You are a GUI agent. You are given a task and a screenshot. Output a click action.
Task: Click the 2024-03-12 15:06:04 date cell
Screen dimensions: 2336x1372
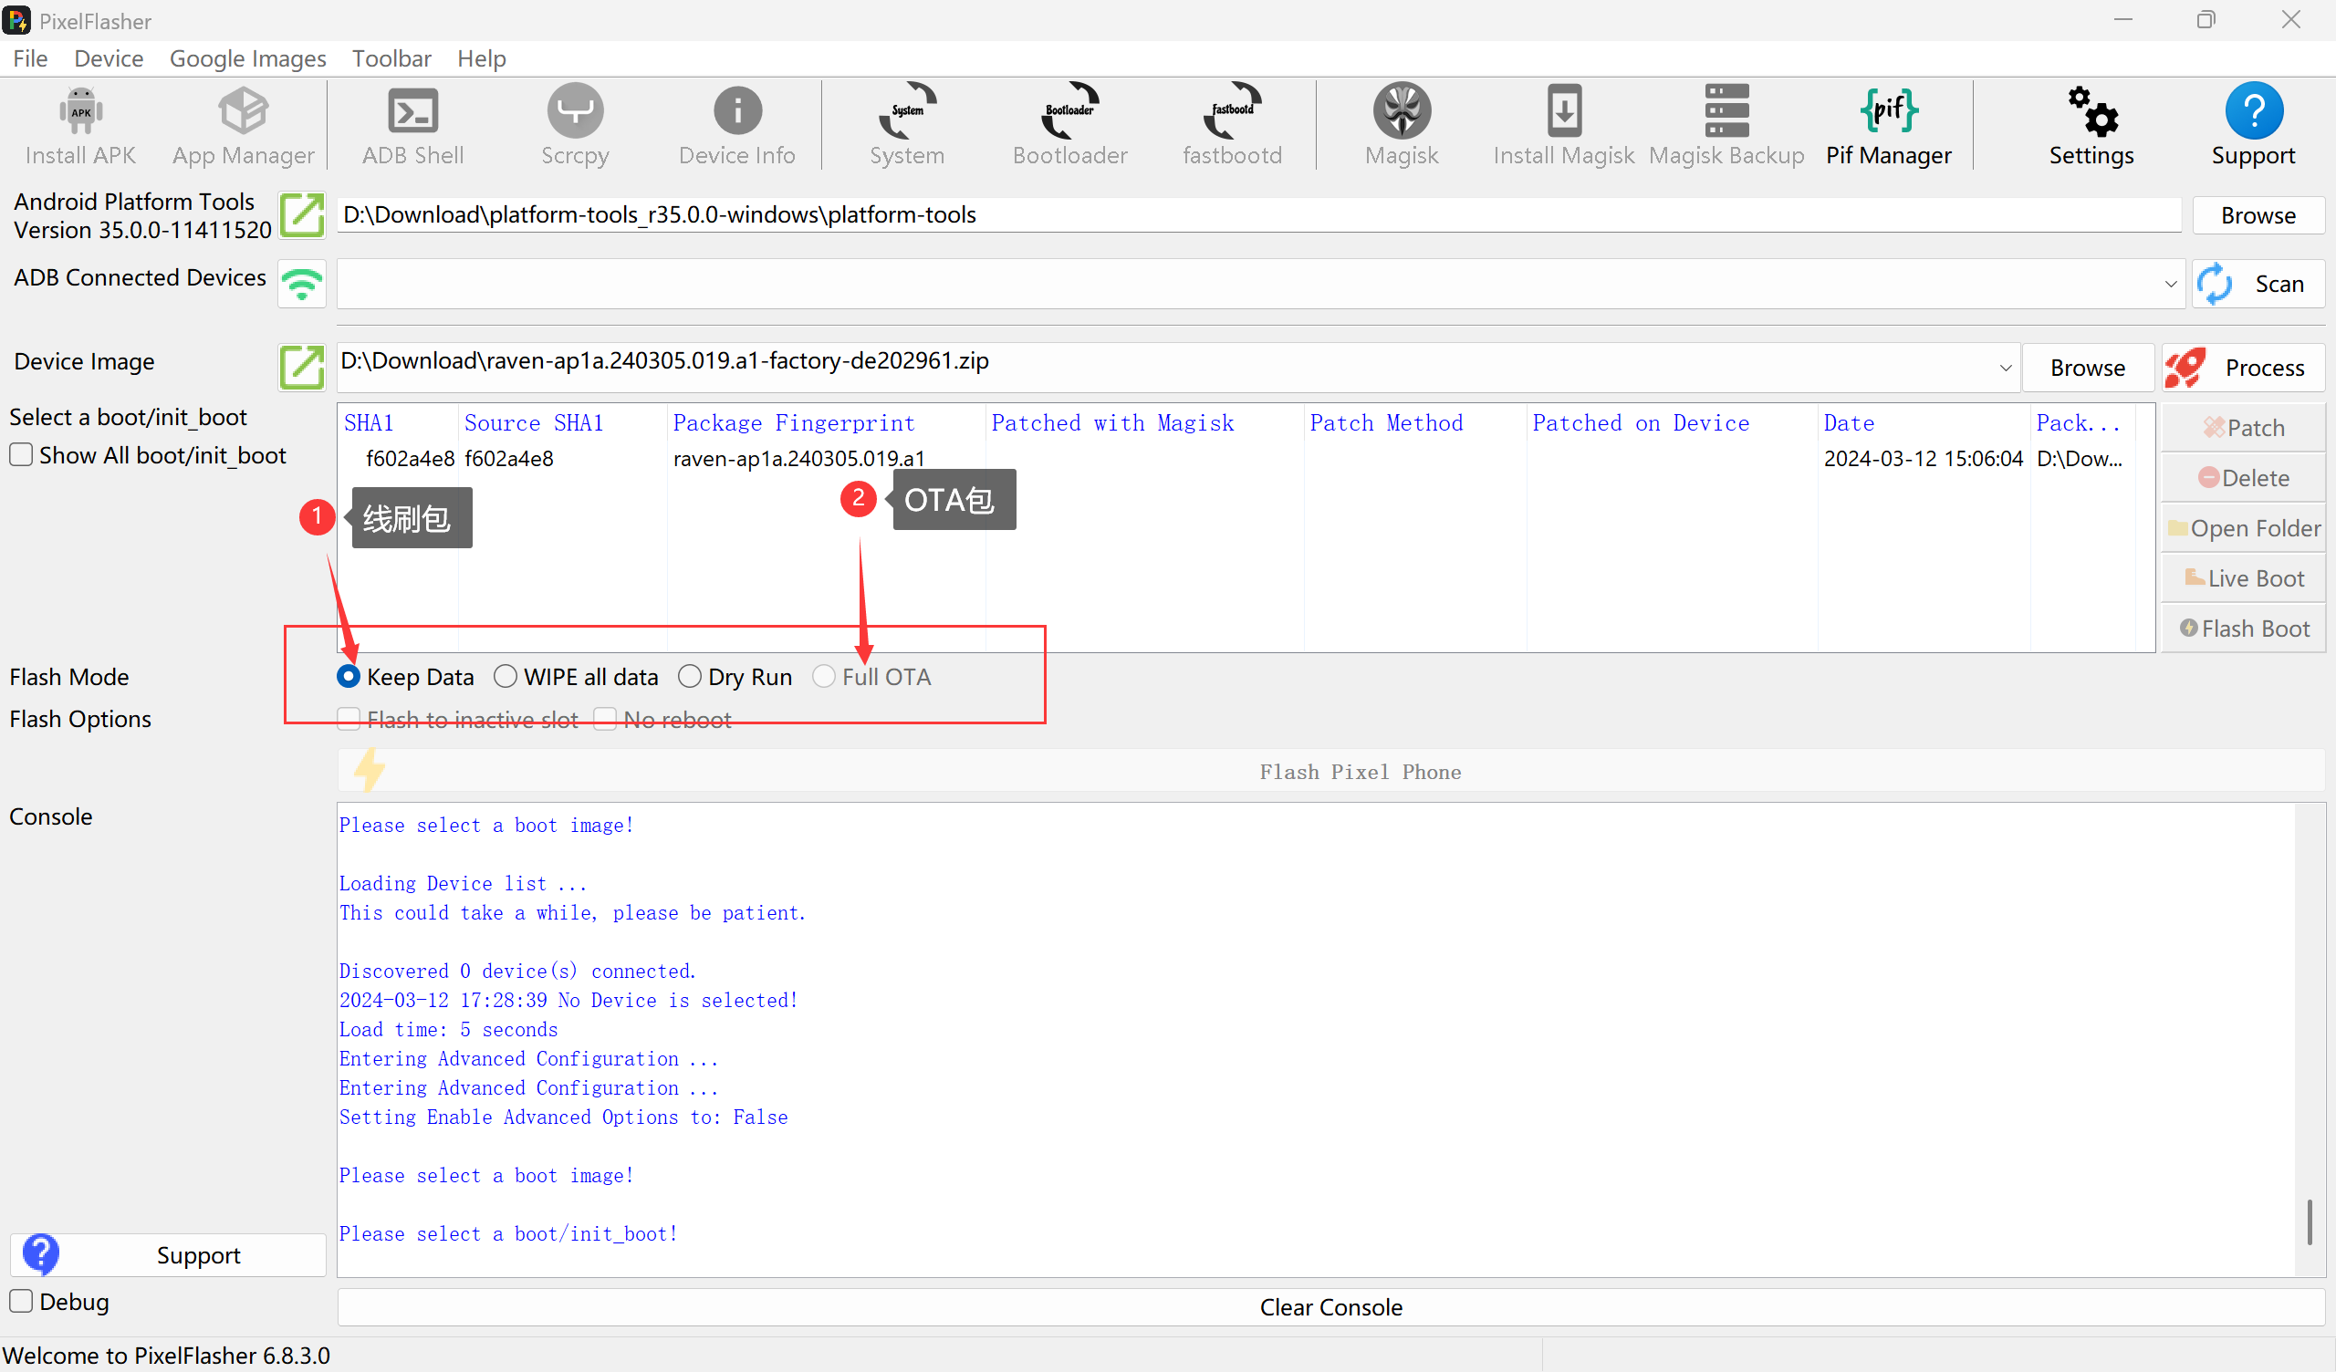pos(1923,458)
